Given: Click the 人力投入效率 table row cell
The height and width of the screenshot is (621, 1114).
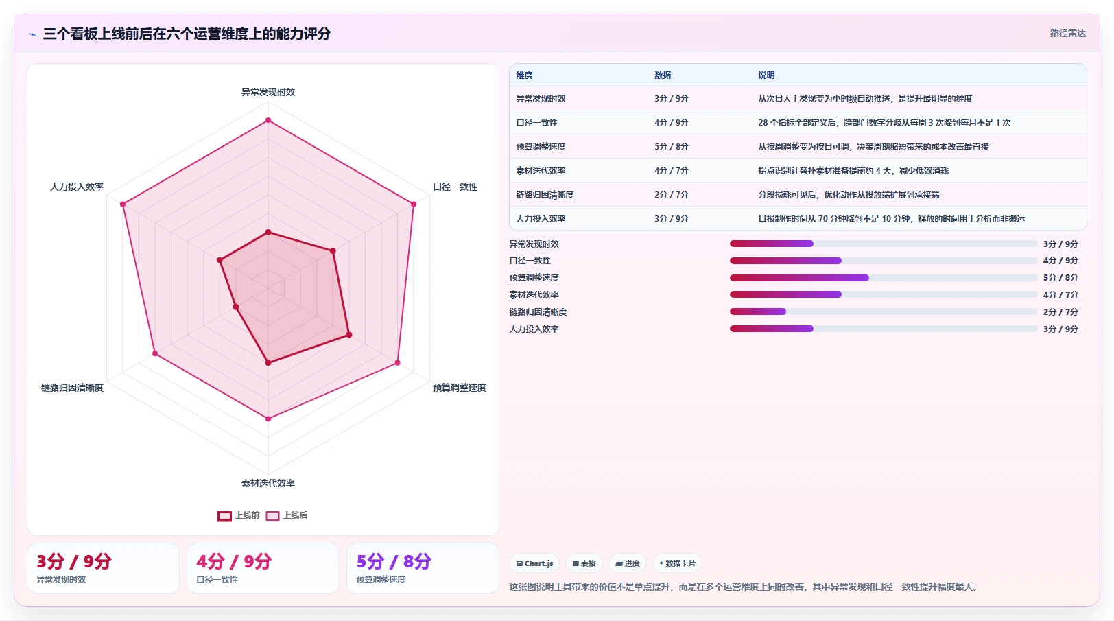Looking at the screenshot, I should tap(541, 219).
